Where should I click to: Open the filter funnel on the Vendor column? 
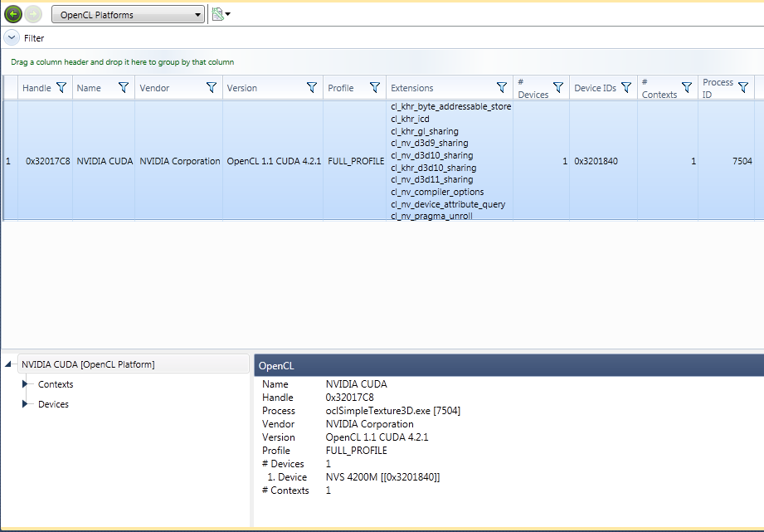point(211,87)
